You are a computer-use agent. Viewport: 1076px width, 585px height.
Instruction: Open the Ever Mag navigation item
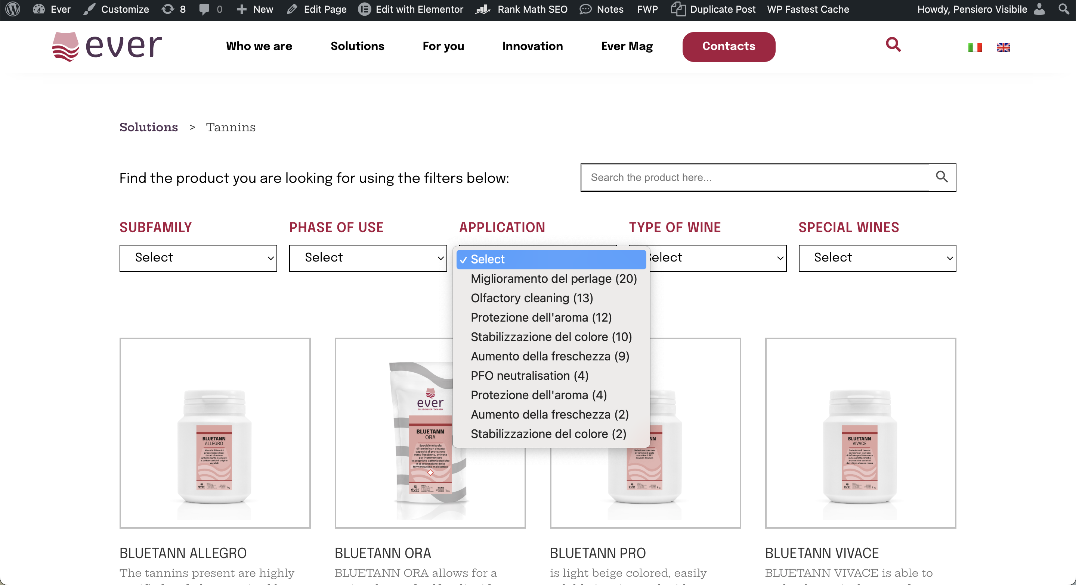(627, 46)
